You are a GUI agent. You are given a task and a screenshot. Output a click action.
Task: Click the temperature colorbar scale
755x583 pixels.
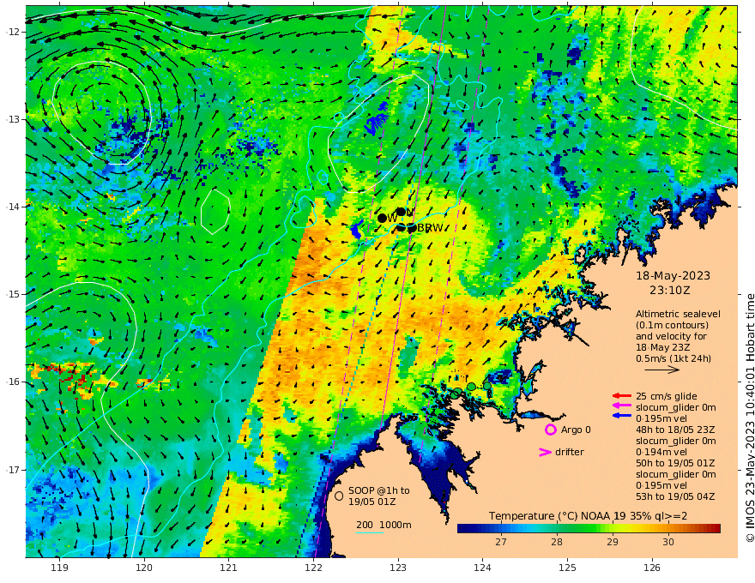(589, 528)
